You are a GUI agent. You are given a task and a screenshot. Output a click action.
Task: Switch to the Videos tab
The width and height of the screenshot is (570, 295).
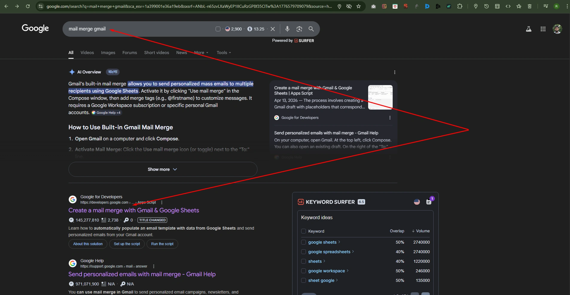pos(87,53)
